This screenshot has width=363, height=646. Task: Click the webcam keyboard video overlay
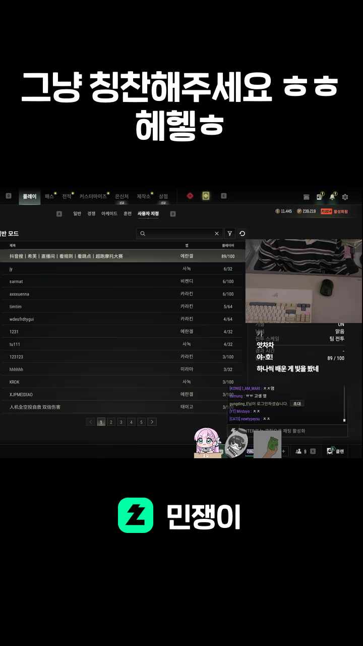click(x=304, y=281)
